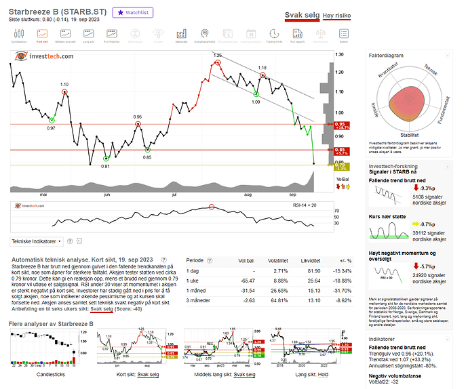468x389 pixels.
Task: Open the Sektor list icon
Action: point(344,36)
